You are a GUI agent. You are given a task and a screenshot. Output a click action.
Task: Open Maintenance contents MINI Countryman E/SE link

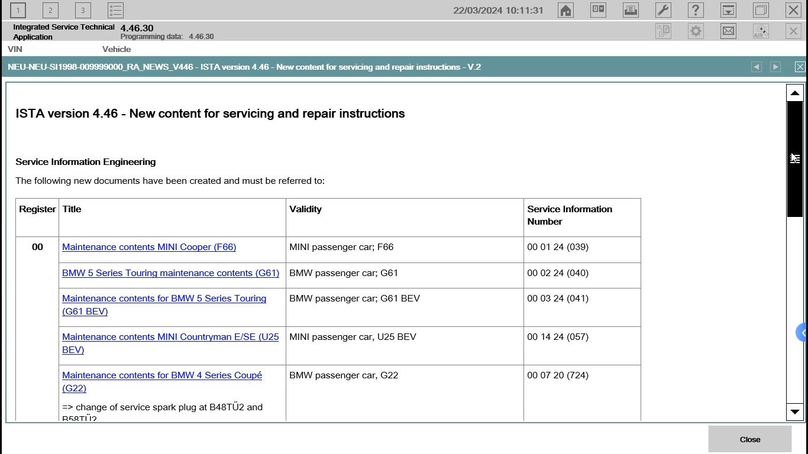pos(170,343)
